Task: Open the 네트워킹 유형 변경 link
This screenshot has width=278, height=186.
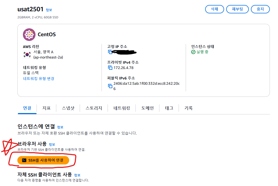Action: point(39,78)
